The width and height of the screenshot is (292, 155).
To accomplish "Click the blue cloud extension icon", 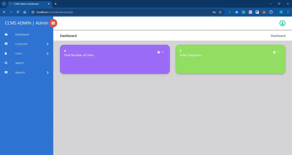I will (237, 12).
